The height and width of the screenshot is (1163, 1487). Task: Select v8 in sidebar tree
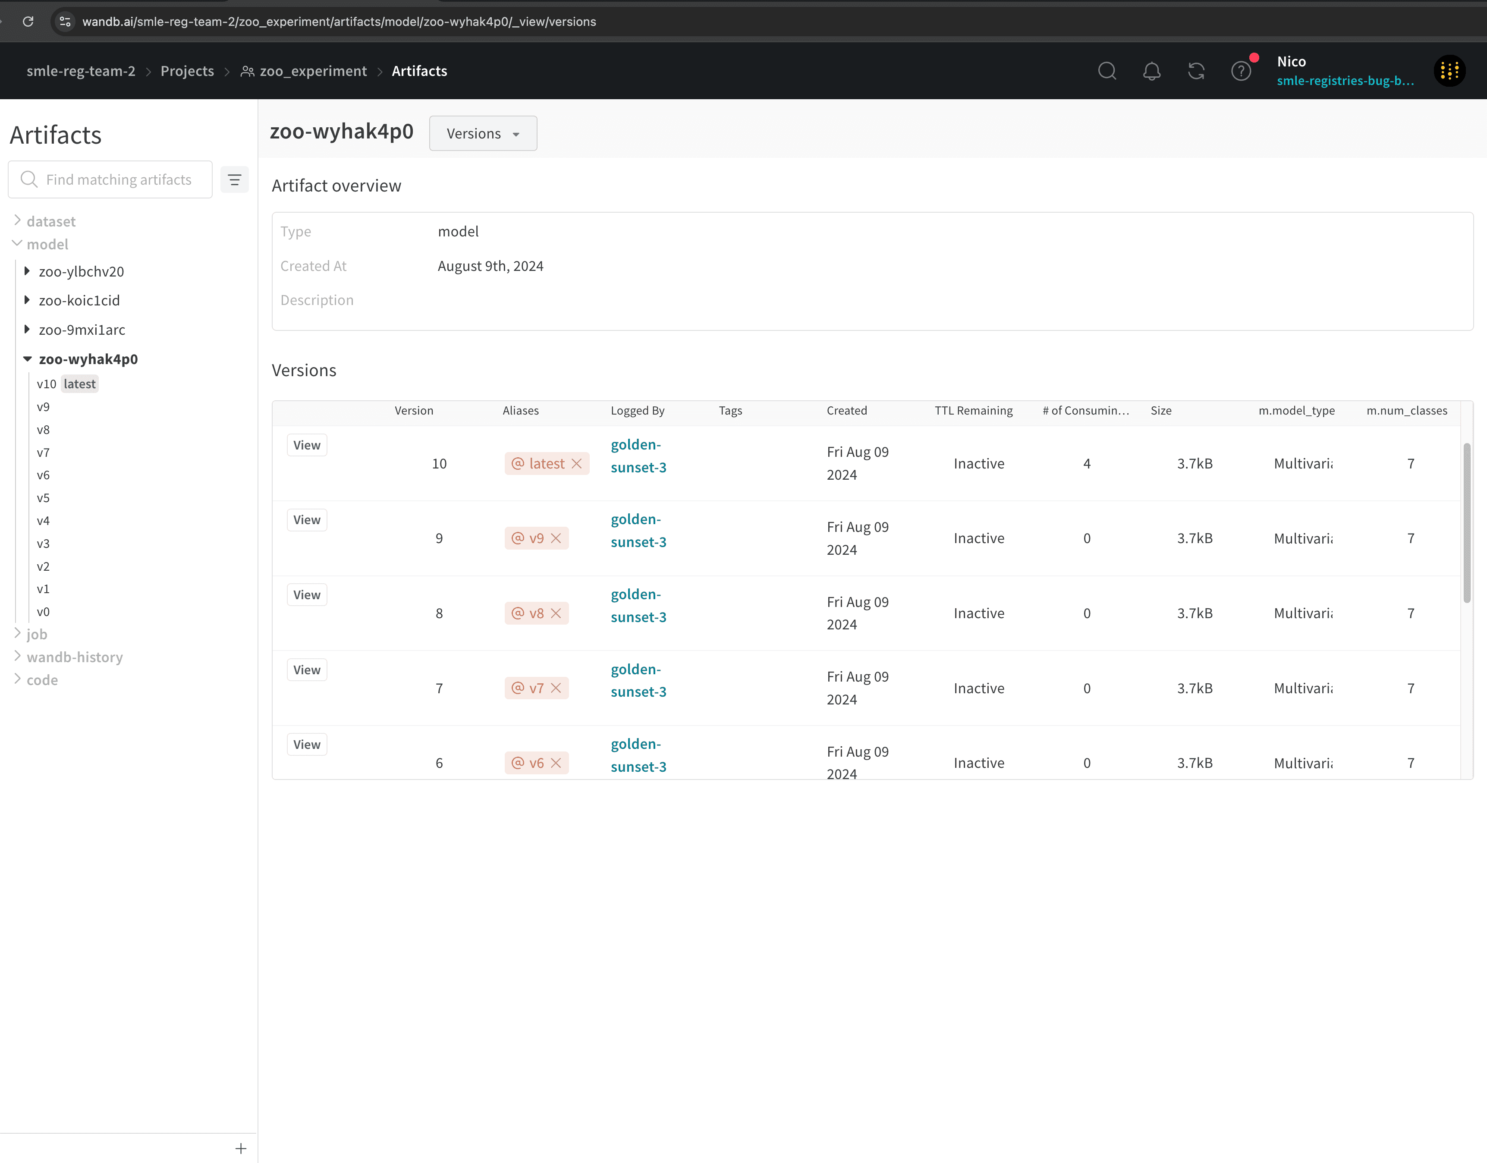[x=44, y=430]
